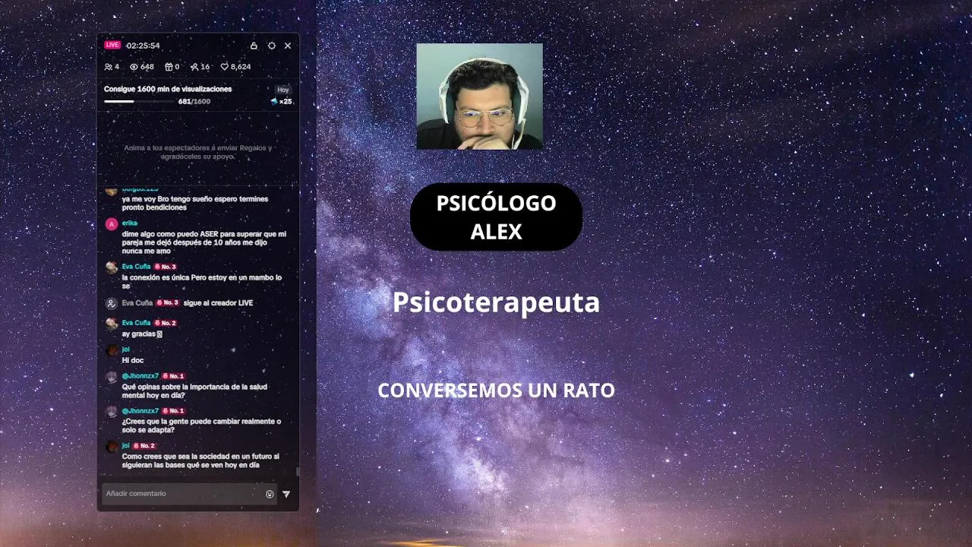Click the message ya me voy Bro tengo sueño
Screen dimensions: 972x547
[195, 203]
